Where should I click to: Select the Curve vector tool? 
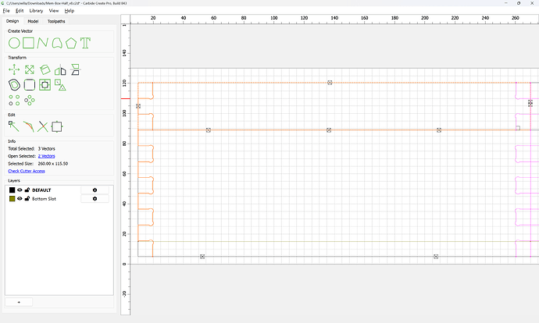point(57,43)
